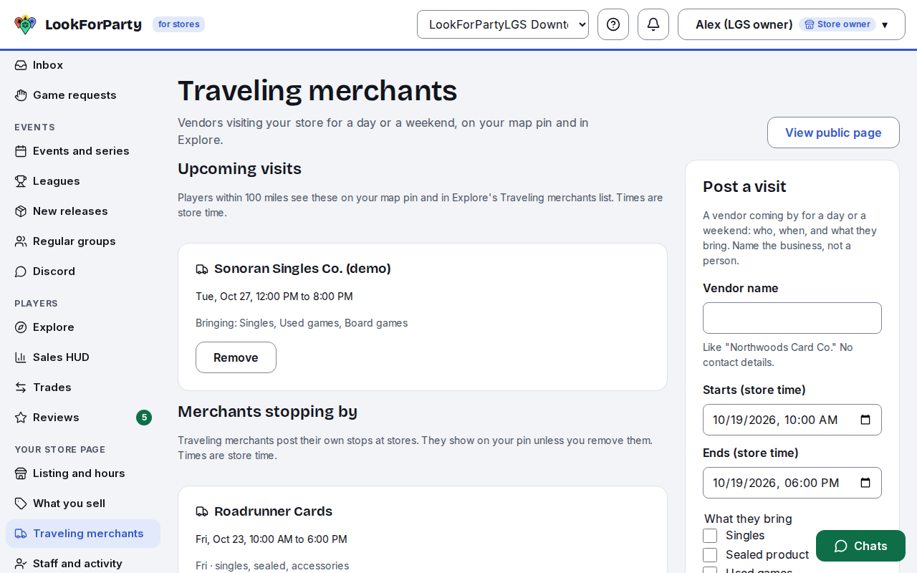The image size is (917, 573).
Task: Open the notifications bell
Action: tap(653, 24)
